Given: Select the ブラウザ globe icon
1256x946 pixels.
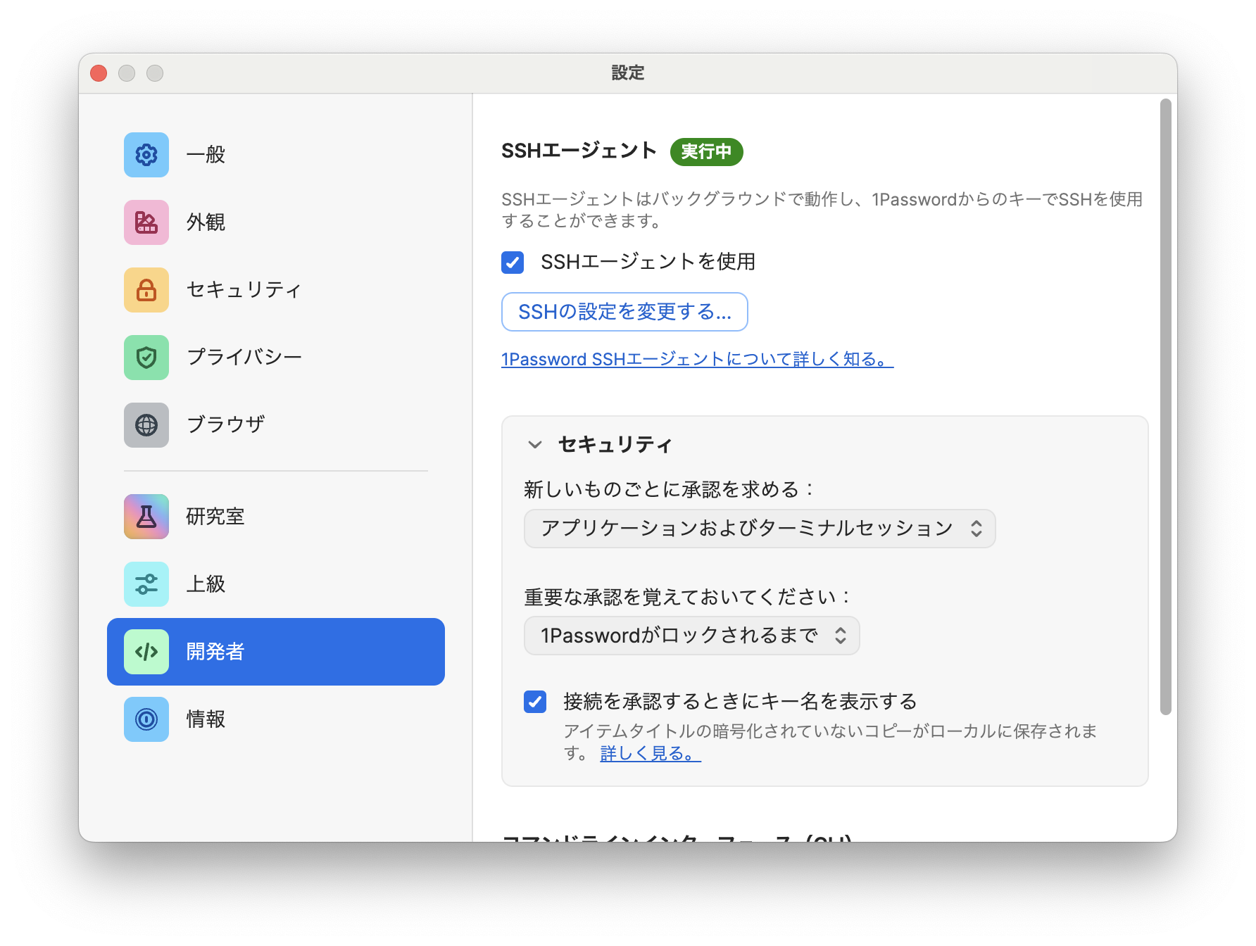Looking at the screenshot, I should click(x=146, y=425).
